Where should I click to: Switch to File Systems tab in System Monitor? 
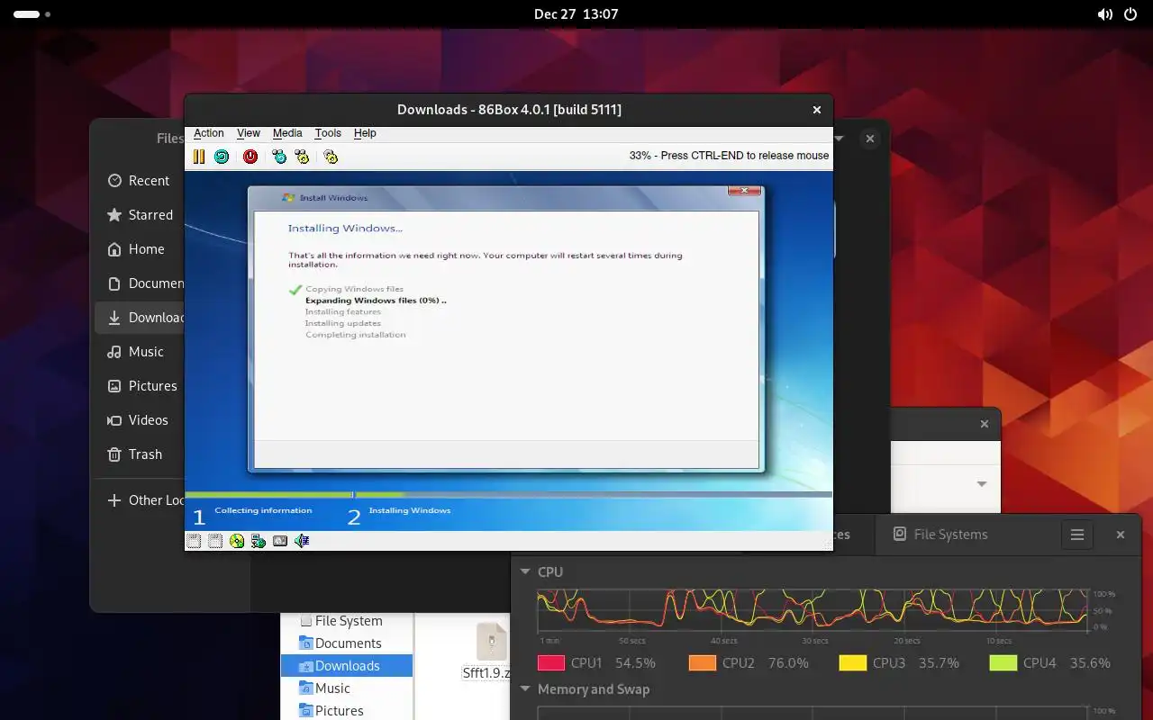940,535
